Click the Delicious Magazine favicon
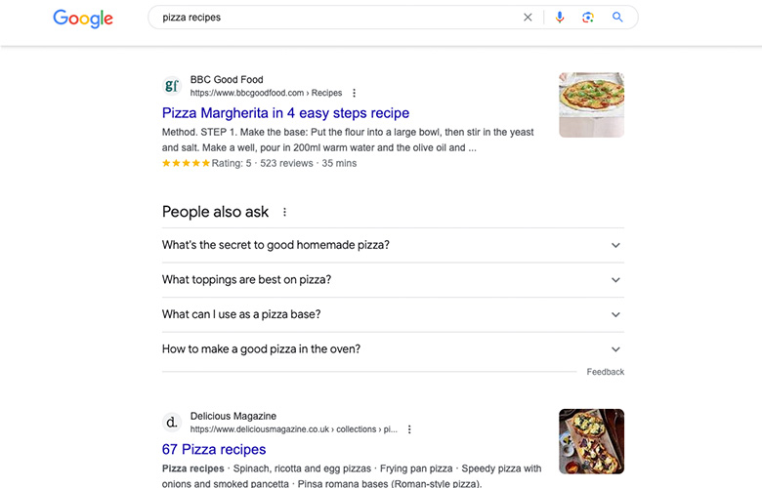The image size is (762, 488). point(172,422)
